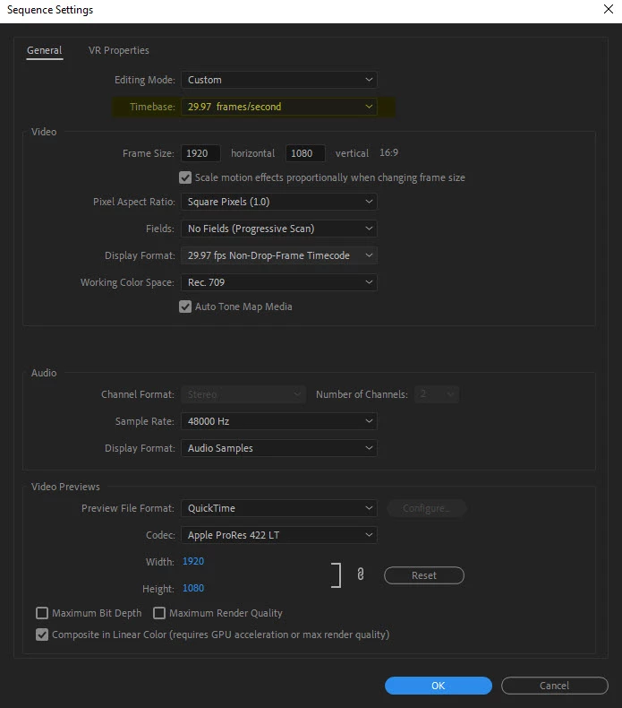
Task: Click the OK button
Action: [439, 686]
